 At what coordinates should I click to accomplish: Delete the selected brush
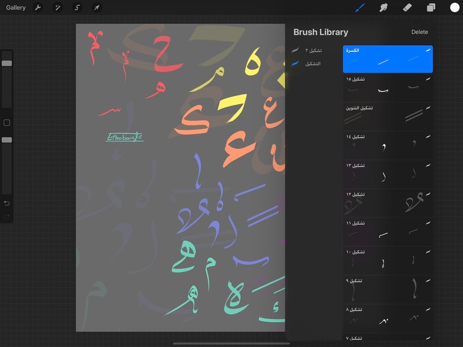coord(420,32)
